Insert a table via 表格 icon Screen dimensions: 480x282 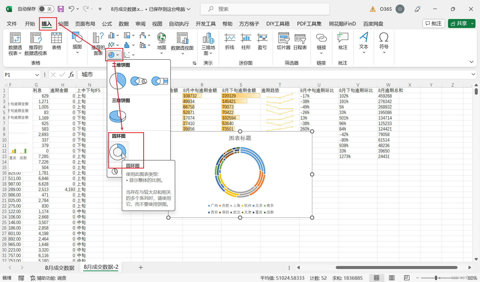coord(56,41)
